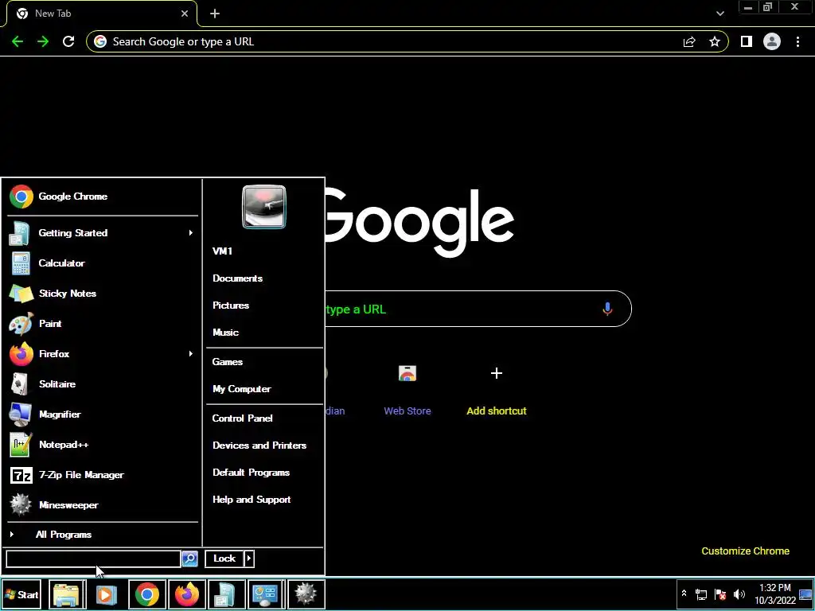Toggle Chrome side panel
Image resolution: width=815 pixels, height=611 pixels.
click(x=747, y=41)
